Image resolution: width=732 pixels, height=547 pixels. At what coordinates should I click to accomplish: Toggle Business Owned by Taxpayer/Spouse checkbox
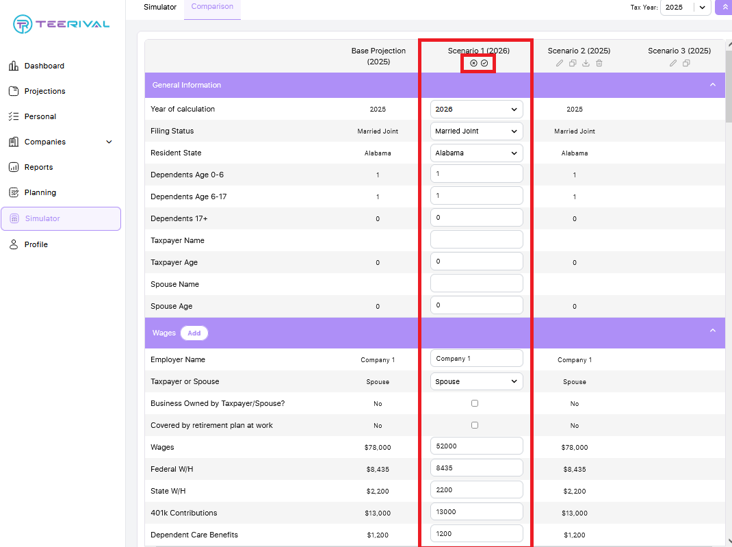click(x=475, y=403)
